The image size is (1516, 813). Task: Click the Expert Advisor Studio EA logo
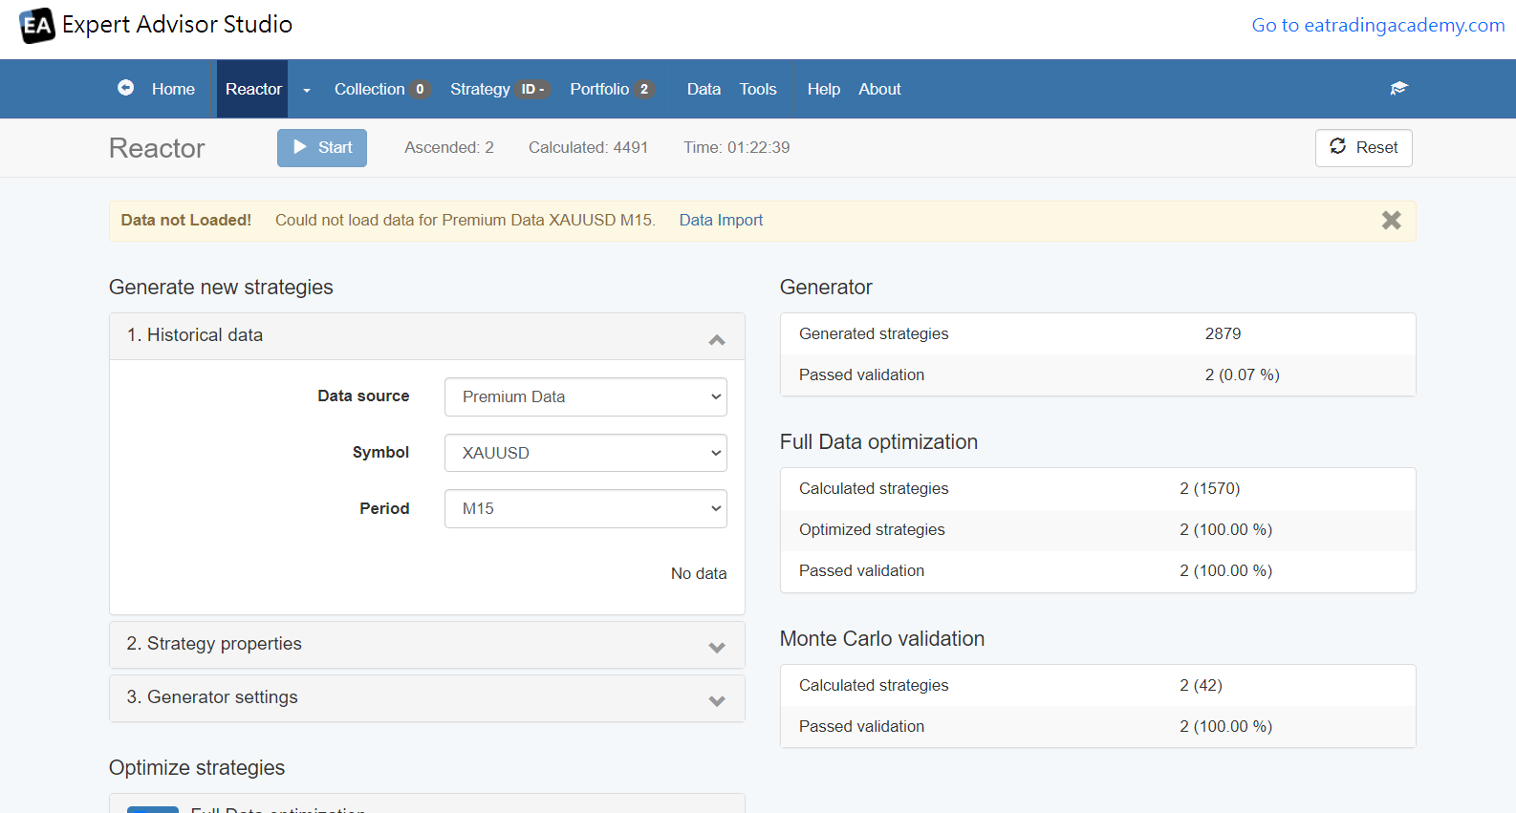tap(37, 26)
